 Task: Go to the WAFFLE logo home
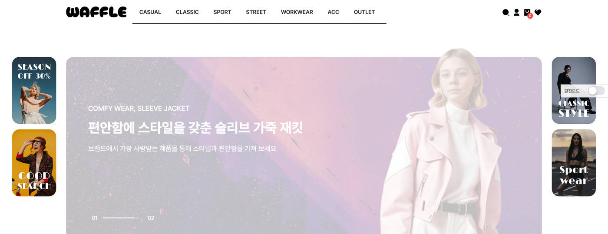96,12
